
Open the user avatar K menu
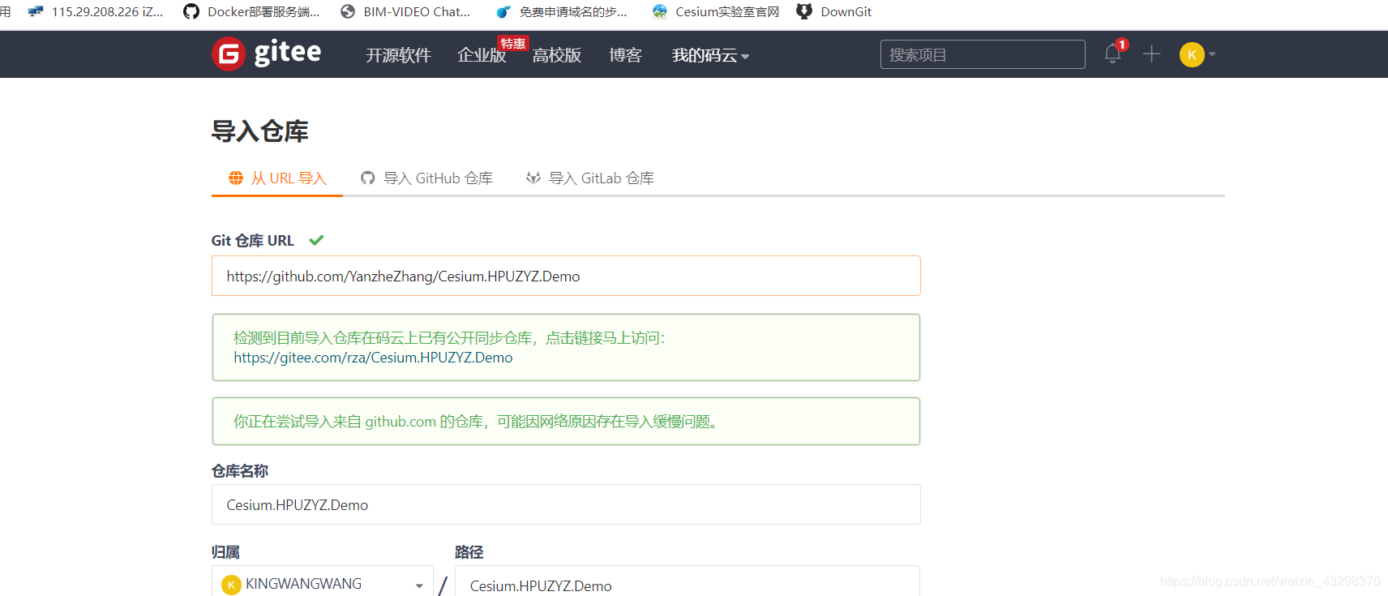1192,54
